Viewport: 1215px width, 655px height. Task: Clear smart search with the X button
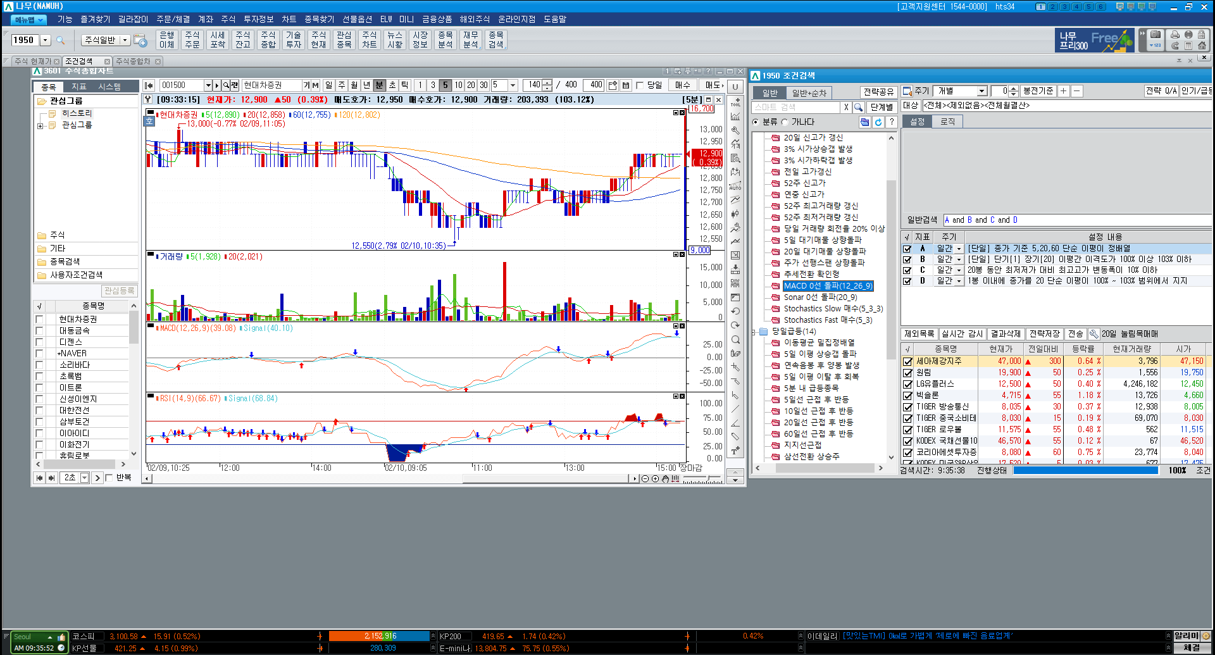coord(846,107)
